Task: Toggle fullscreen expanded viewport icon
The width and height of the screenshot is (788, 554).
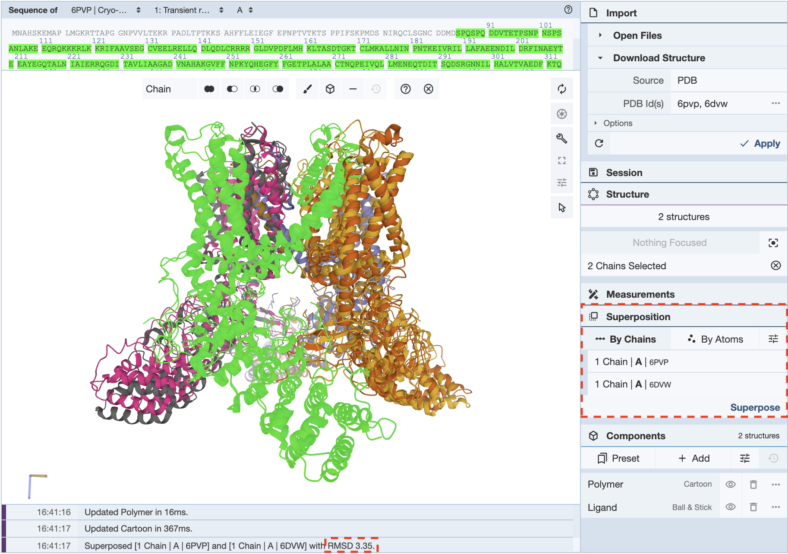Action: [561, 161]
